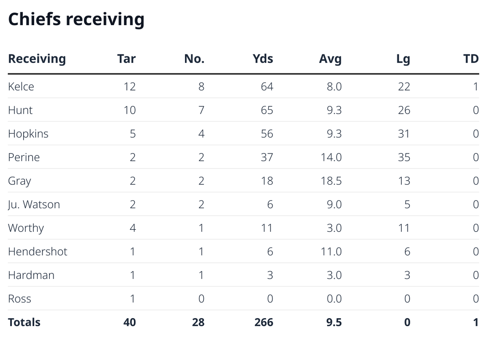Image resolution: width=487 pixels, height=341 pixels.
Task: Select the Hardman row name
Action: [31, 275]
